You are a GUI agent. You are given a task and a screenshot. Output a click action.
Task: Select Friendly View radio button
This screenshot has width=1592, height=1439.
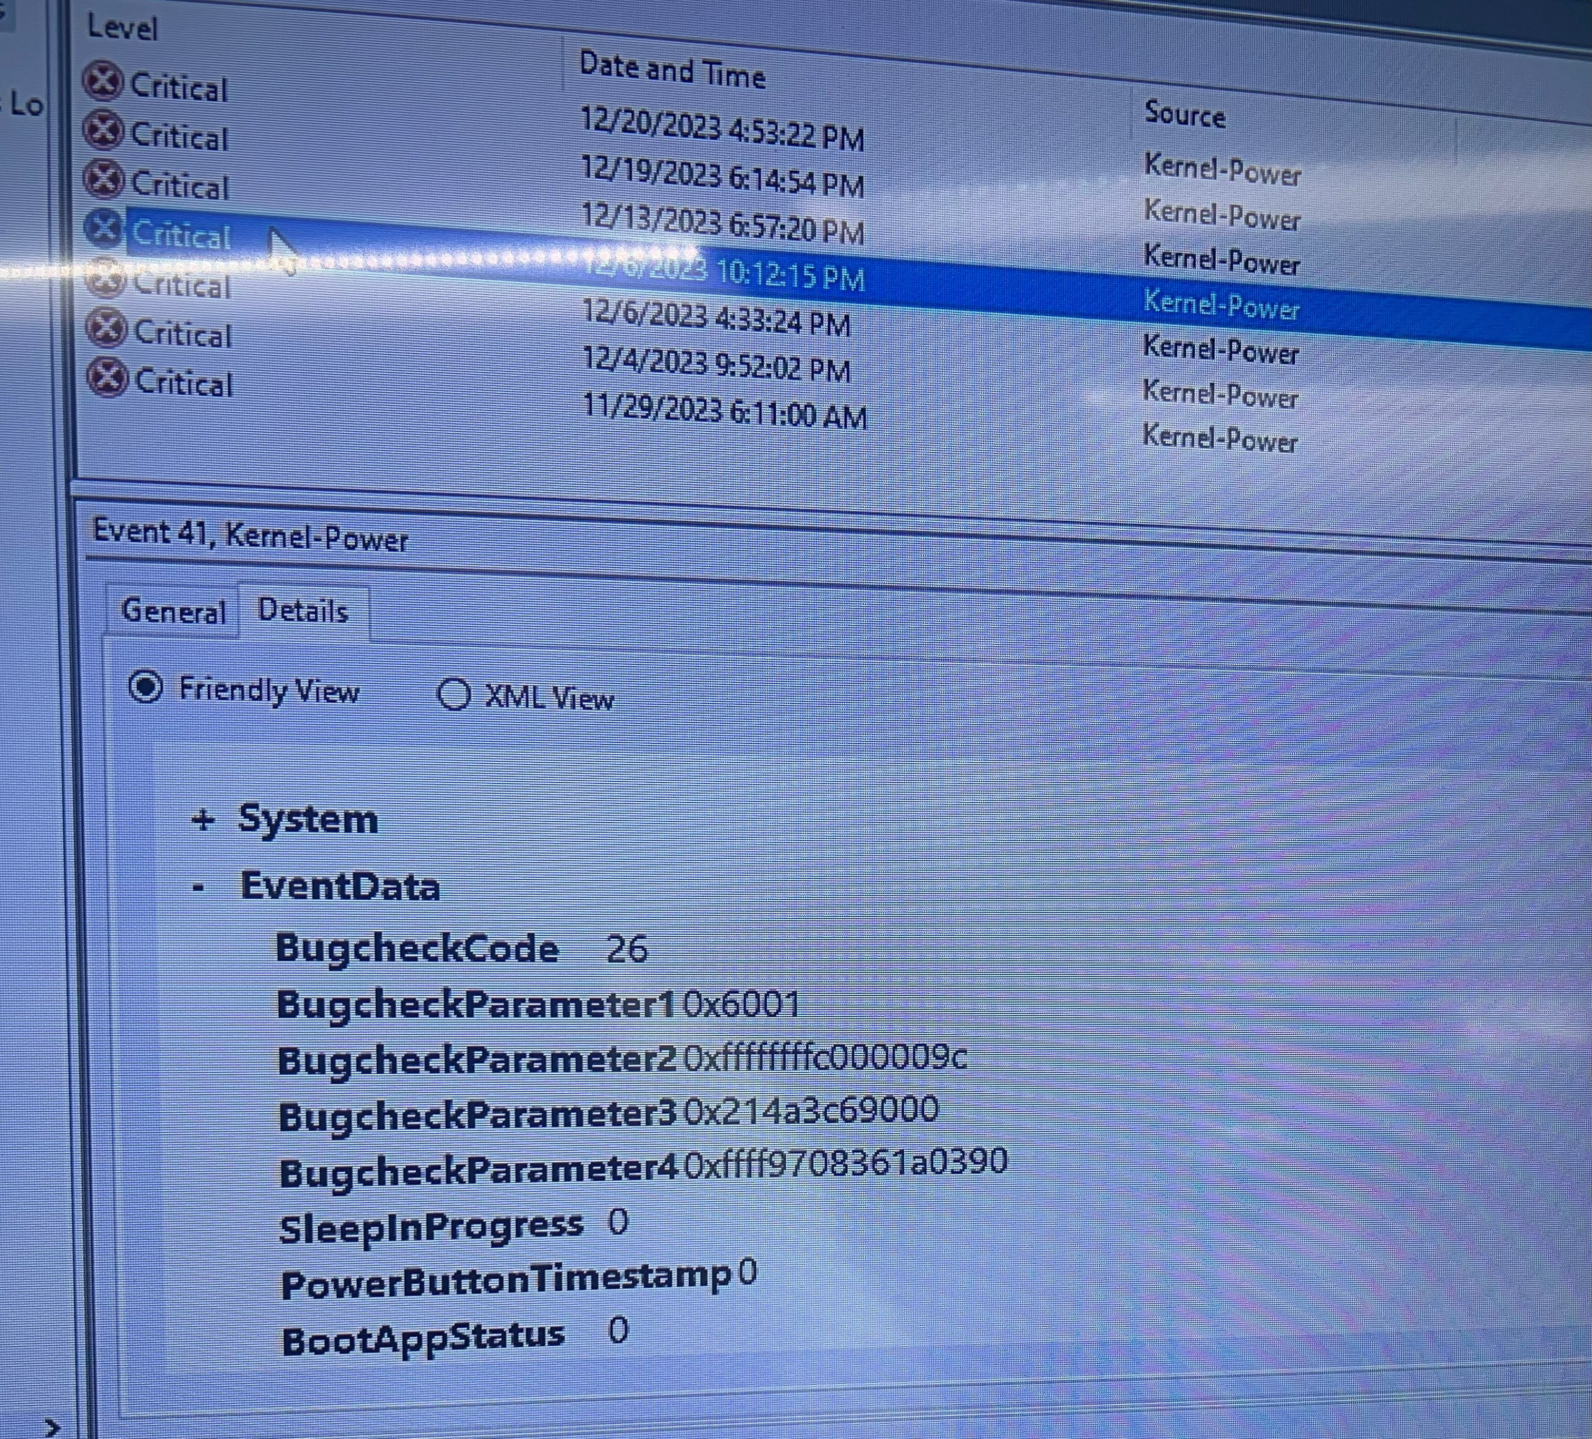pyautogui.click(x=146, y=687)
